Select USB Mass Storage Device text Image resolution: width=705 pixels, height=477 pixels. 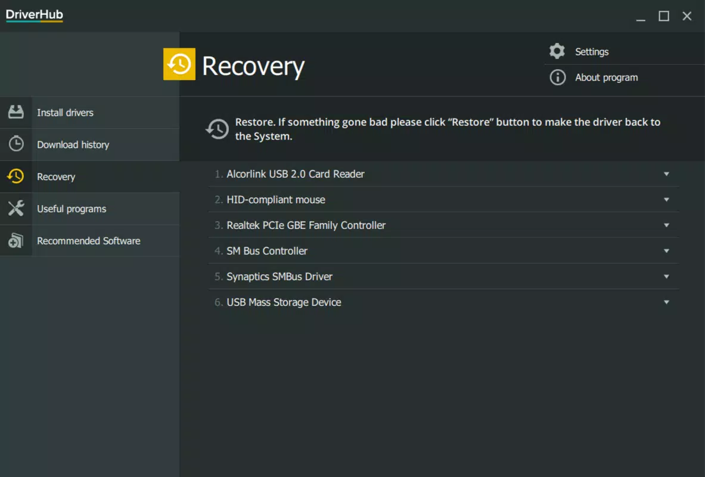click(284, 302)
